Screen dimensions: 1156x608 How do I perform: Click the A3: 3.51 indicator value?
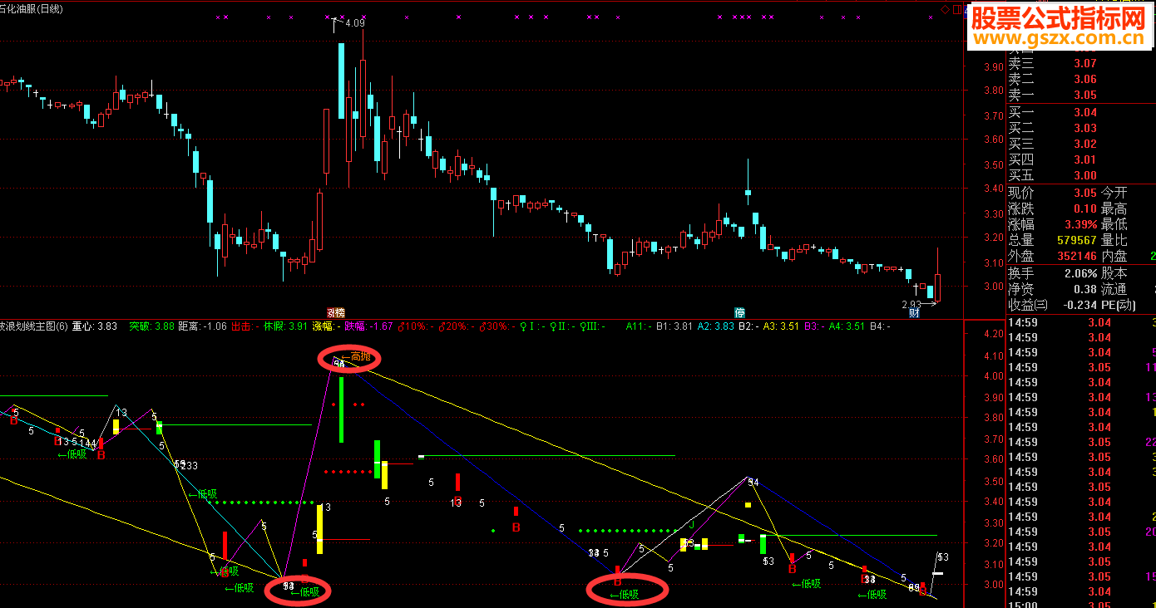[x=783, y=326]
